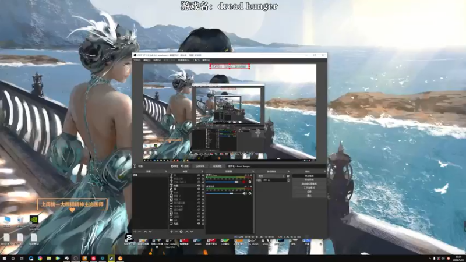Move selected source down in Sources list
466x262 pixels.
tap(192, 231)
